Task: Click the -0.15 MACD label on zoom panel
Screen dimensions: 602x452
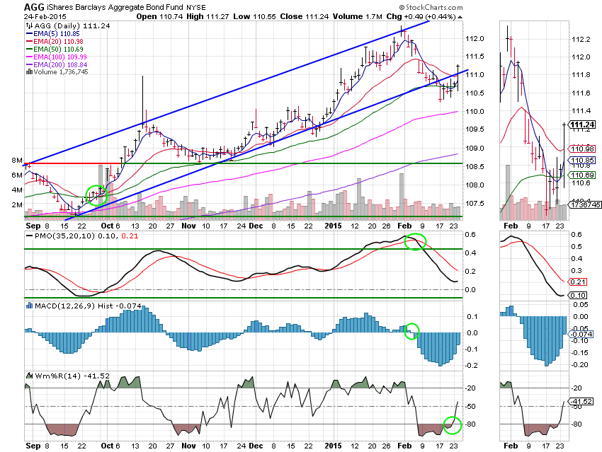Action: click(580, 353)
